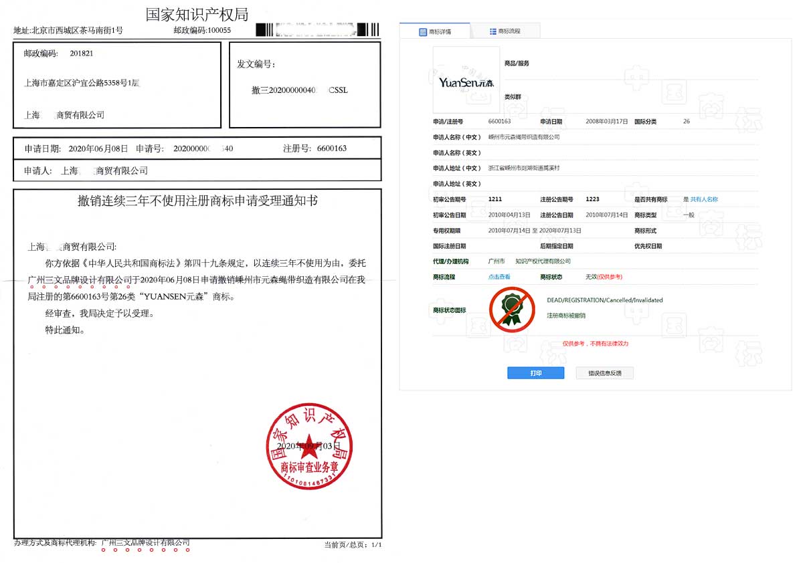Select the 专用权期限 date range text
Image resolution: width=803 pixels, height=563 pixels.
(x=533, y=230)
